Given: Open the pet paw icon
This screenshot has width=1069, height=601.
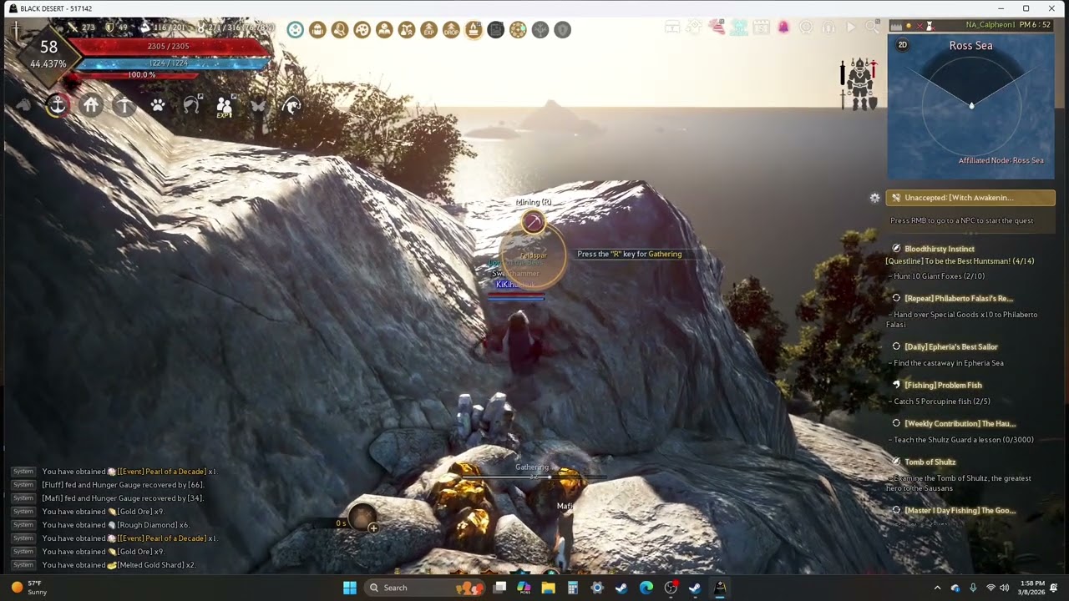Looking at the screenshot, I should pos(158,105).
